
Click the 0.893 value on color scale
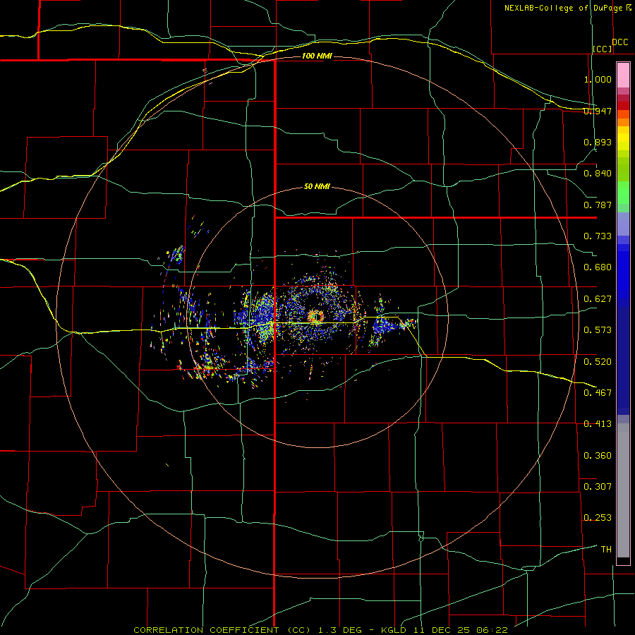tap(598, 142)
